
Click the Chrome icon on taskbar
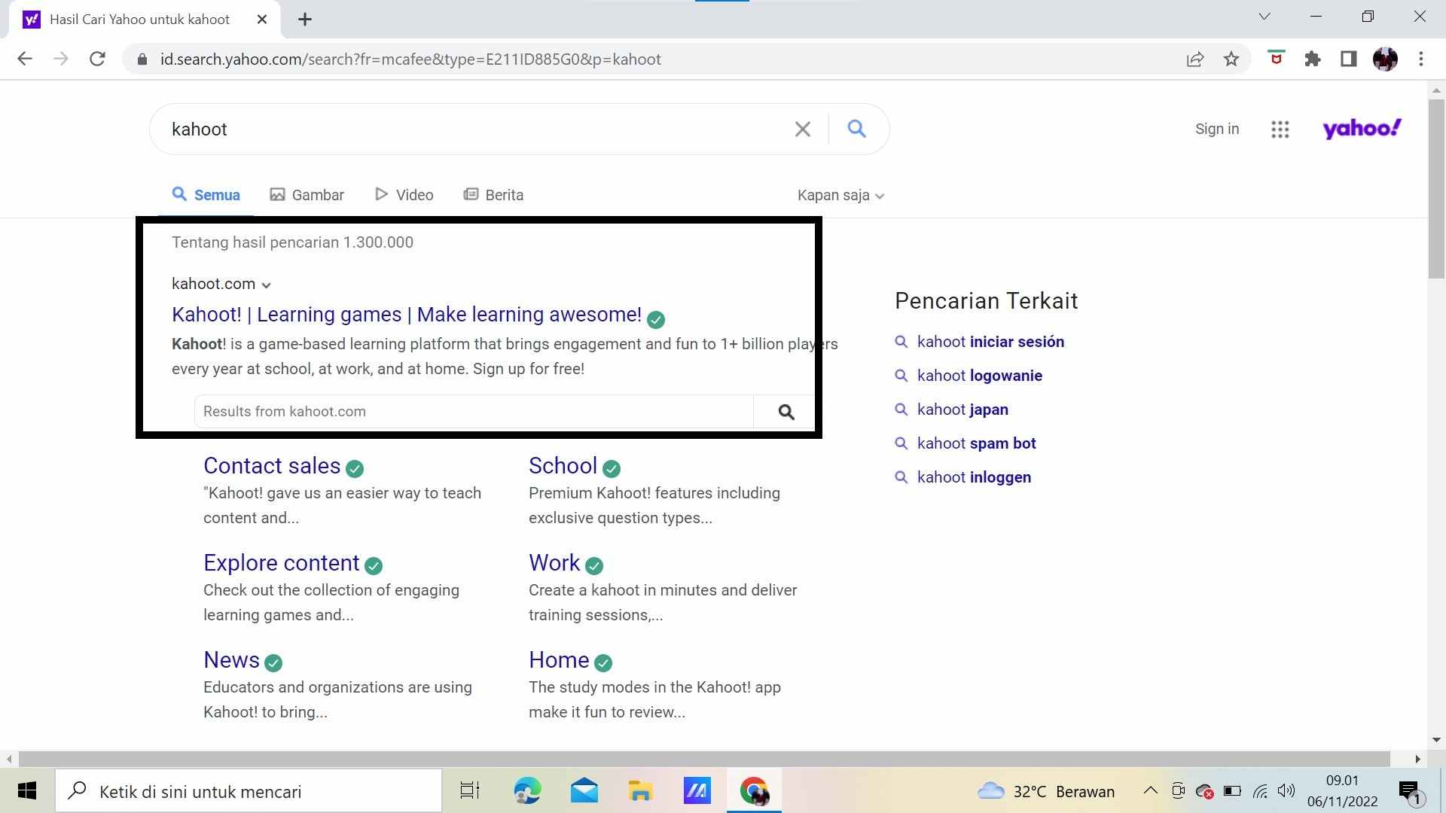click(x=754, y=791)
